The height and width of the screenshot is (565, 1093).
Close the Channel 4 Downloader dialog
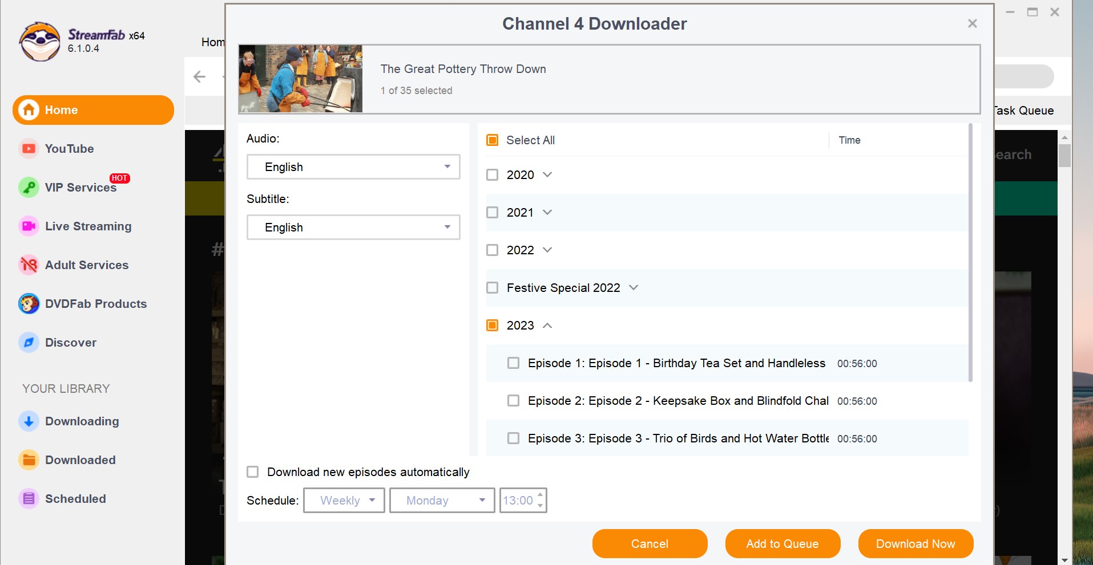pyautogui.click(x=973, y=23)
